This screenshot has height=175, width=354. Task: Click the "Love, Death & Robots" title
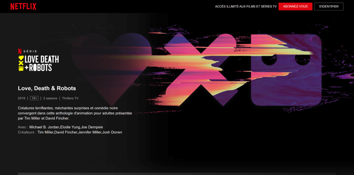47,88
